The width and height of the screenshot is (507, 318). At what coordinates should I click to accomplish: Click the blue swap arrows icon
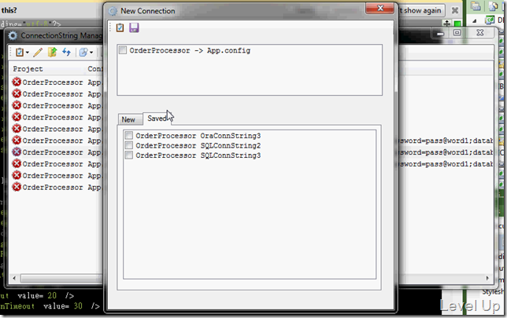point(66,52)
